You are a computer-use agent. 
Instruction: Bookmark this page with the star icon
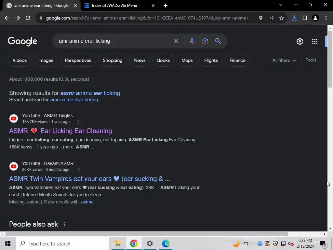pos(282,18)
